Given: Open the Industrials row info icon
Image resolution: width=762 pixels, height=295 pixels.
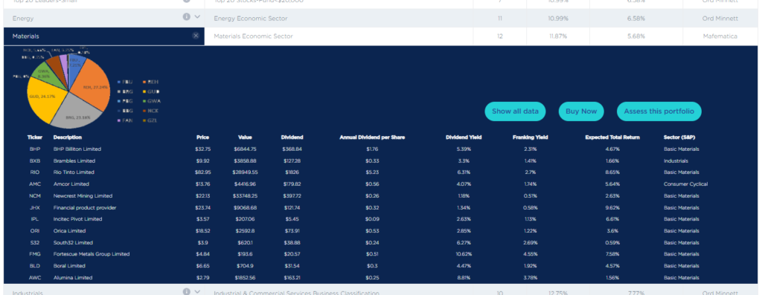Looking at the screenshot, I should pyautogui.click(x=186, y=291).
